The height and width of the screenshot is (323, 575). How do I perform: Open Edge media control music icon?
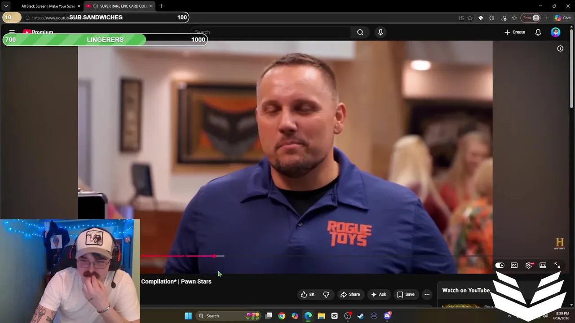click(504, 18)
